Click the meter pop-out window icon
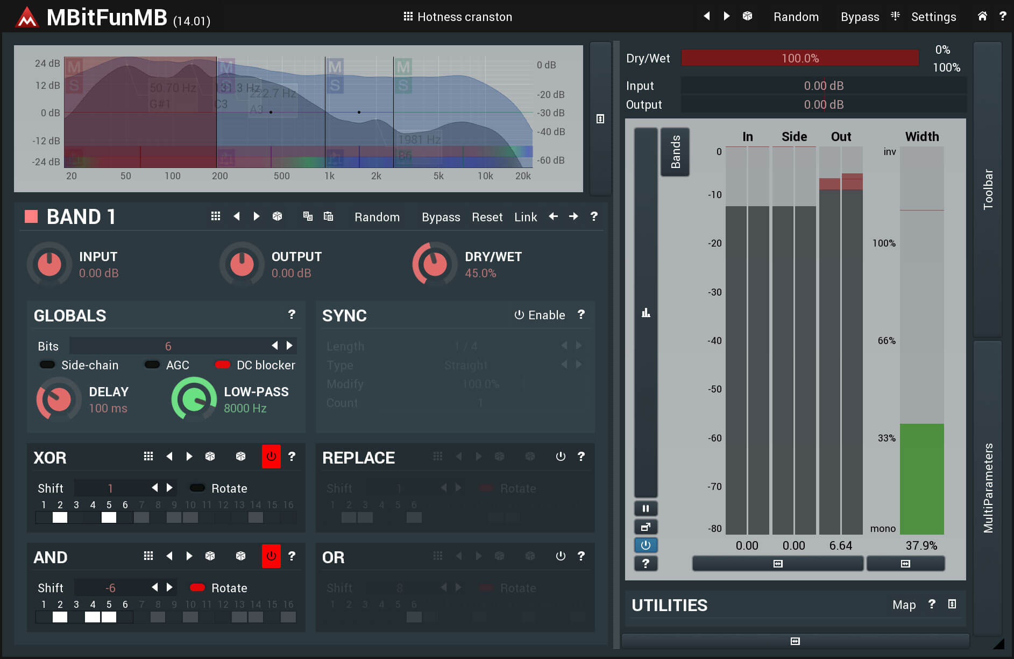Screen dimensions: 1014x659 point(646,527)
